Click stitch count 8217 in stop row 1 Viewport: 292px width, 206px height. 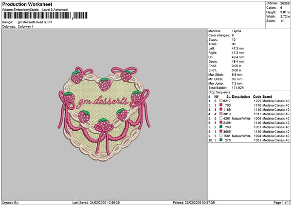pos(227,101)
